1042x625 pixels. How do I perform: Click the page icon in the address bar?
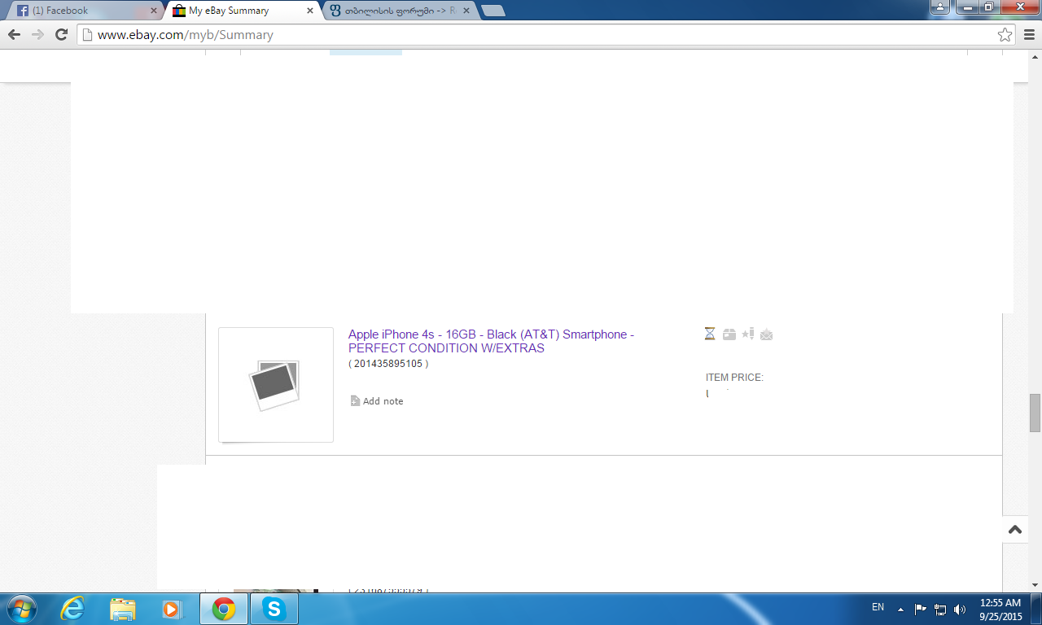click(87, 35)
